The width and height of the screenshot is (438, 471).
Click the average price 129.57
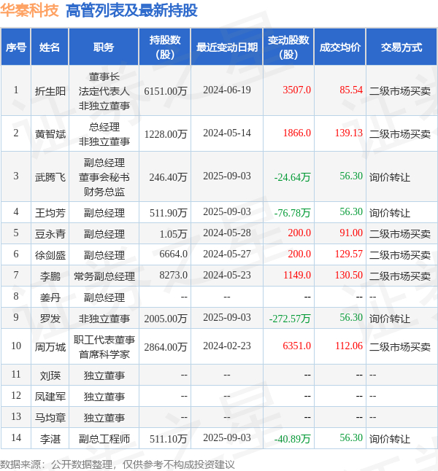[349, 254]
